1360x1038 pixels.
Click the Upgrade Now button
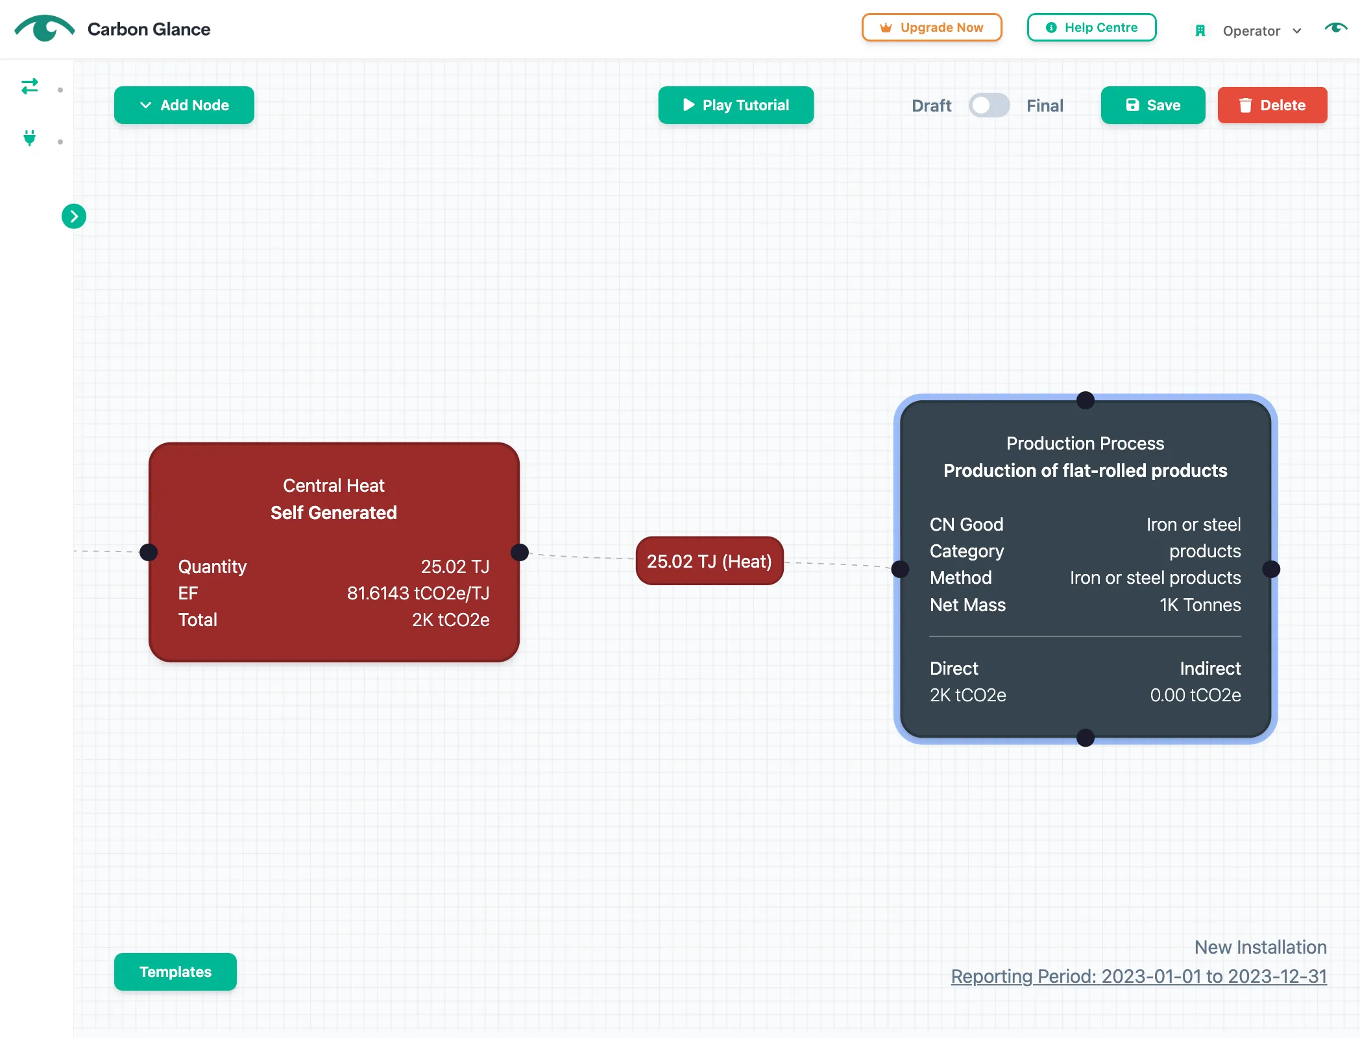pyautogui.click(x=932, y=27)
